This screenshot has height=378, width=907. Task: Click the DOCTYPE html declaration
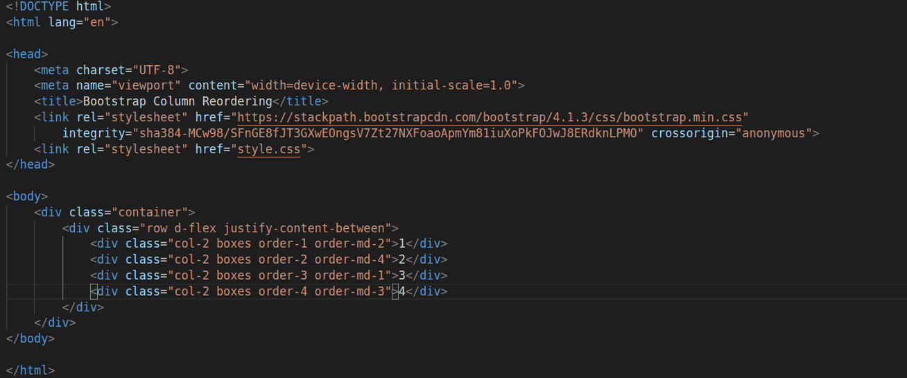point(58,6)
